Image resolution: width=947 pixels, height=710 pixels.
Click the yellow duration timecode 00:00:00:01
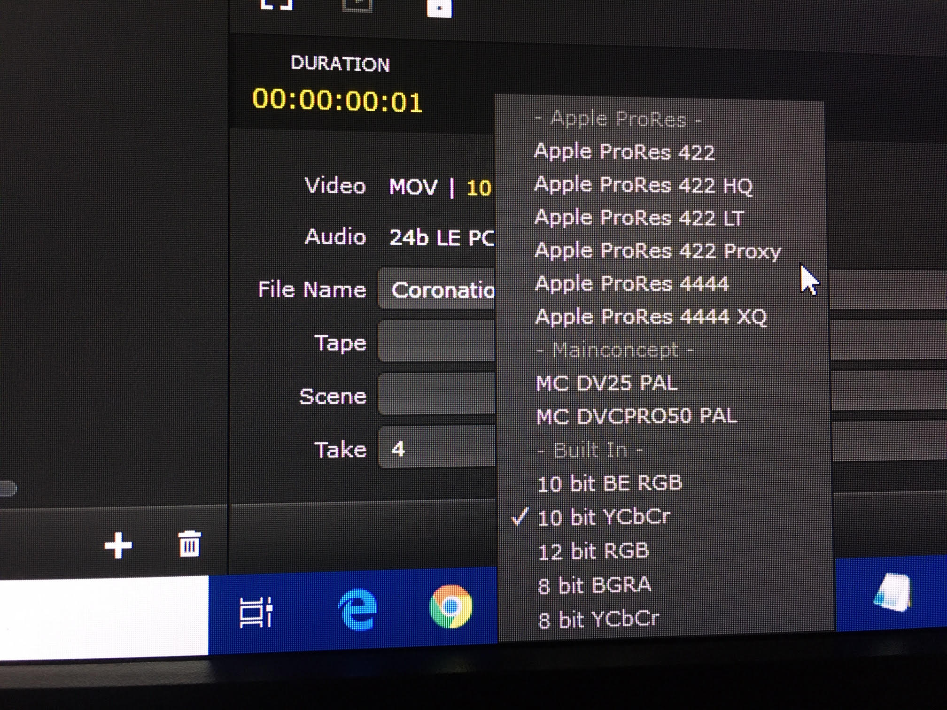click(x=337, y=100)
